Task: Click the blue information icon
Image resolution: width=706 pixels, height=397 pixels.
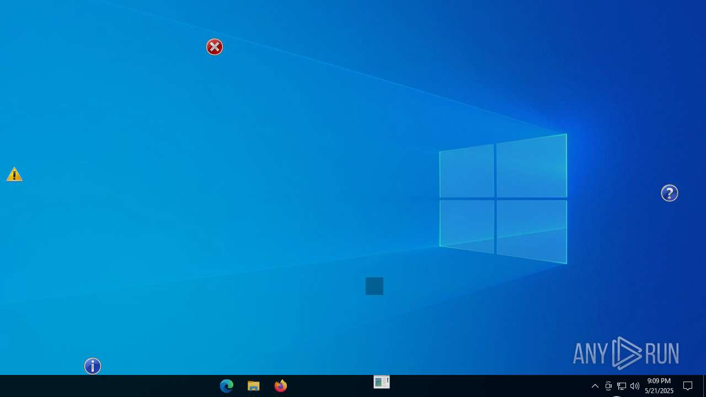Action: 93,366
